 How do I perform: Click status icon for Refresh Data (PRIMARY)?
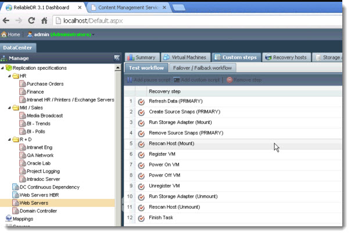pos(141,102)
